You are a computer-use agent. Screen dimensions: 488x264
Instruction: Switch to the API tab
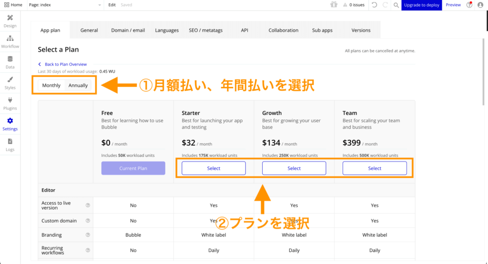tap(244, 30)
